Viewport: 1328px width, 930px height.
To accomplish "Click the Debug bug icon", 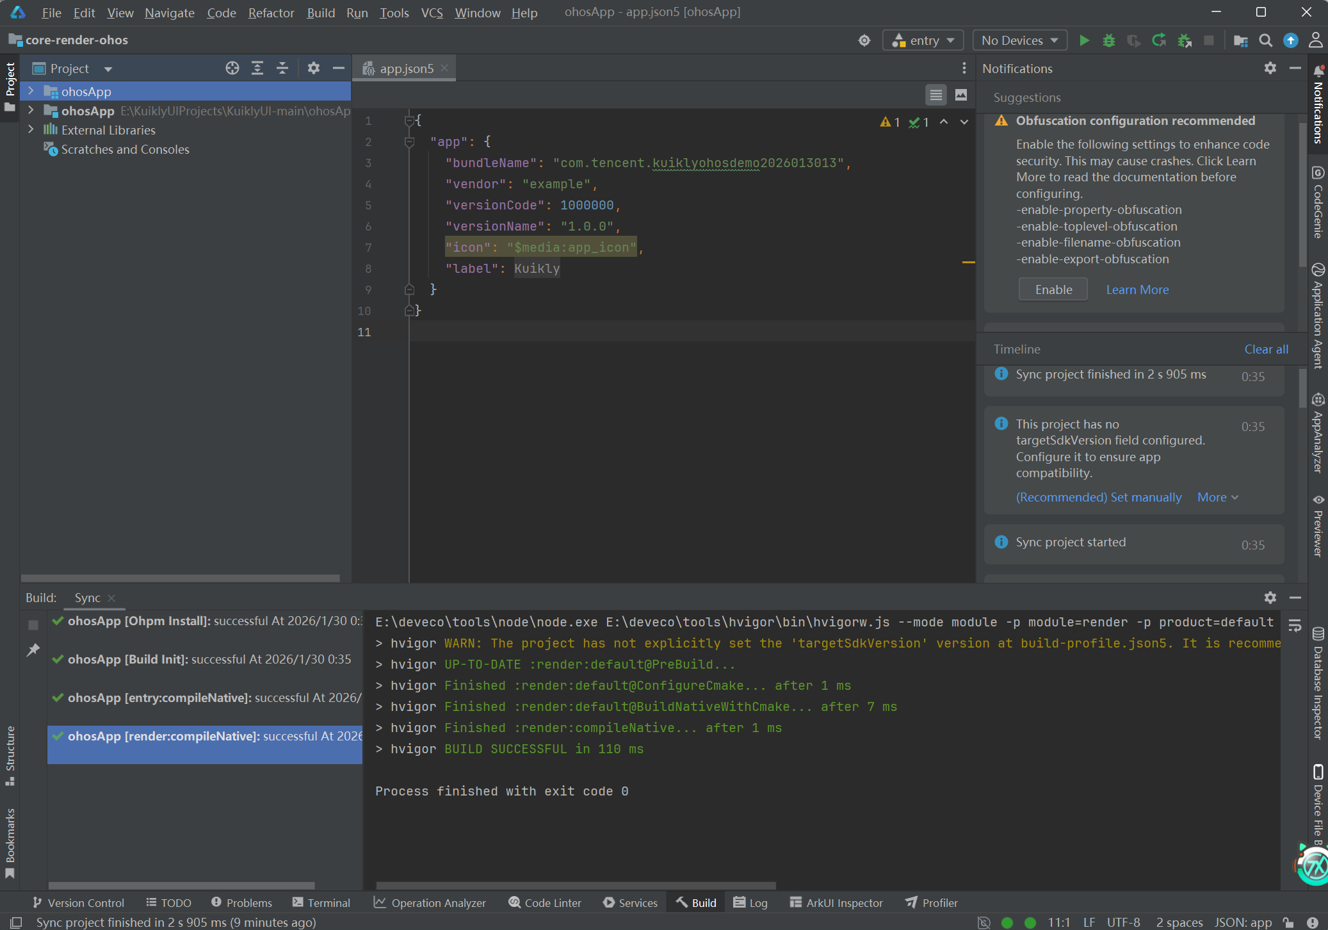I will [1109, 40].
